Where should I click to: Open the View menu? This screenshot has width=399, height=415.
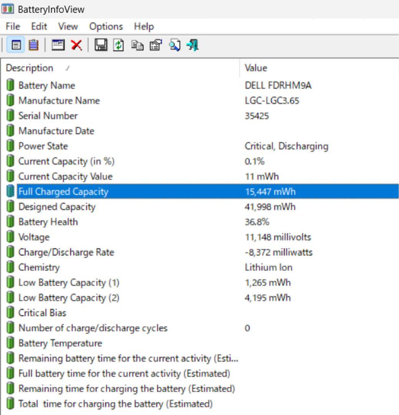(68, 27)
